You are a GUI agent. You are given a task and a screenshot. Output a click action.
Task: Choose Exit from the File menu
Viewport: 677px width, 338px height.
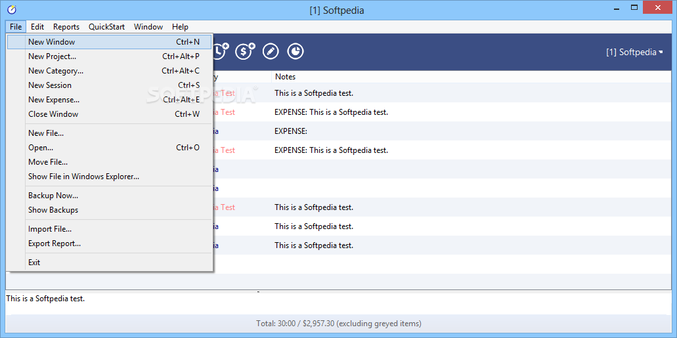click(x=110, y=262)
